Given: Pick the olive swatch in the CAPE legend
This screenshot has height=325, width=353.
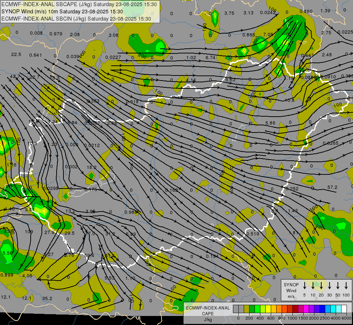Looking at the screenshot, I should click(x=247, y=309).
